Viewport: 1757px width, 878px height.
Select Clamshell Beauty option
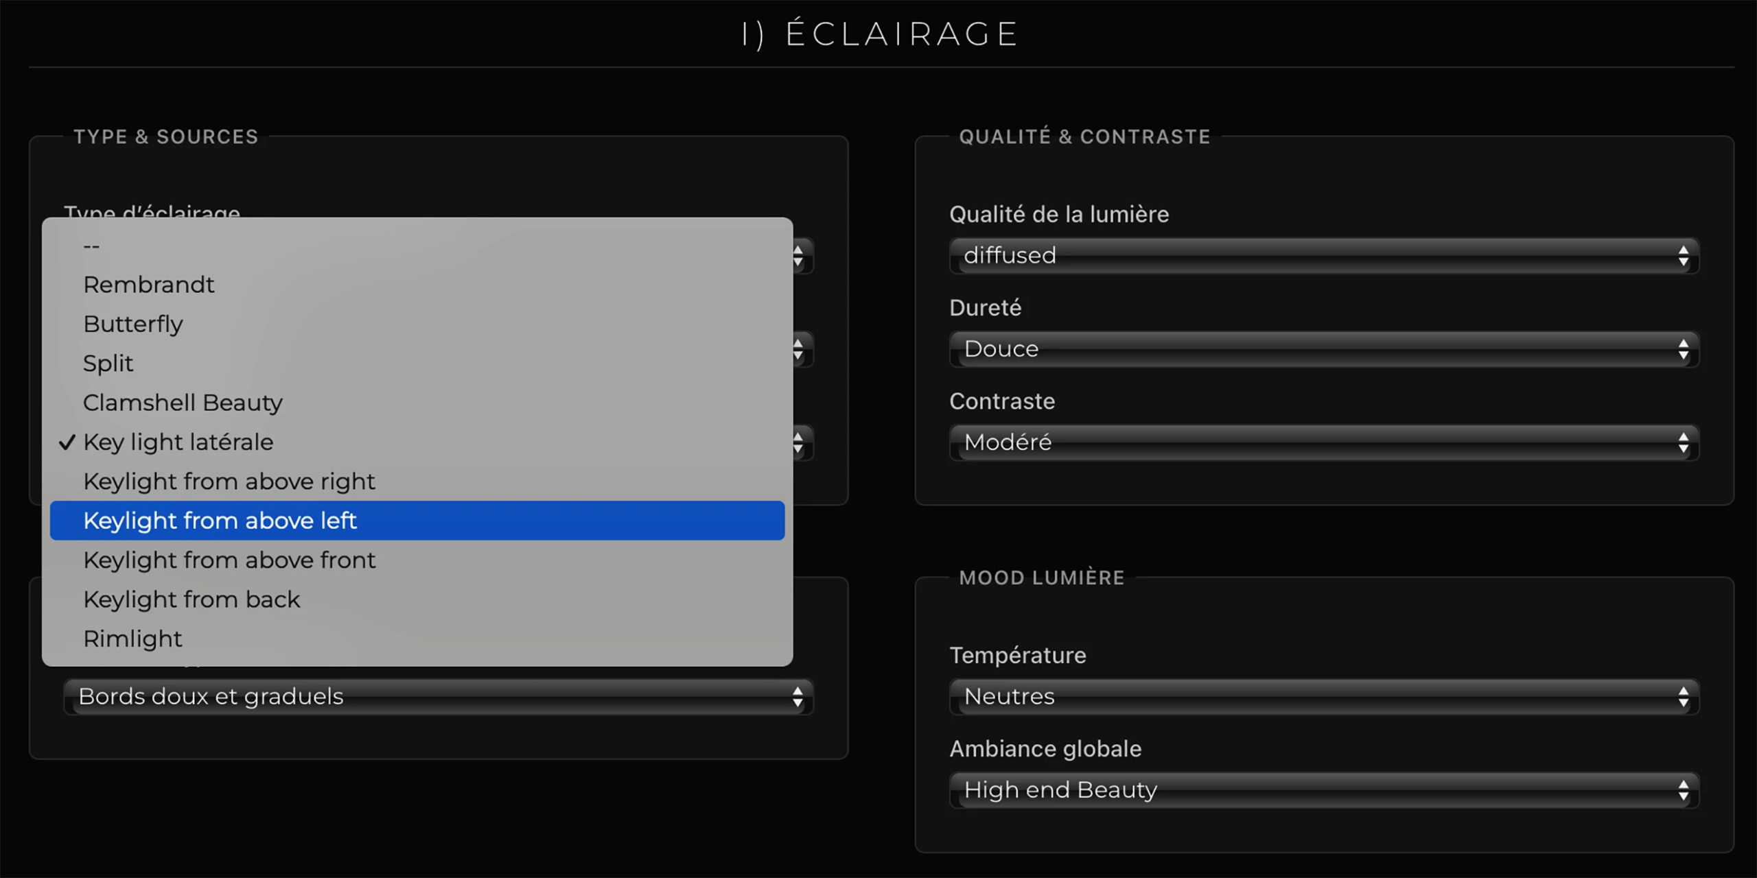point(183,403)
